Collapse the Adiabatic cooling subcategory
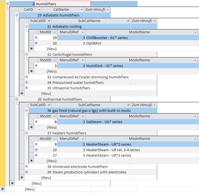 tap(27, 26)
